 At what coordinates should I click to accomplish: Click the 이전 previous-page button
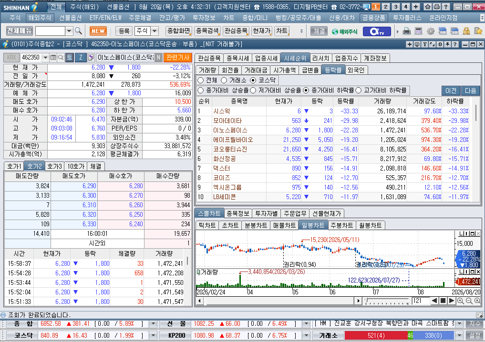point(451,91)
